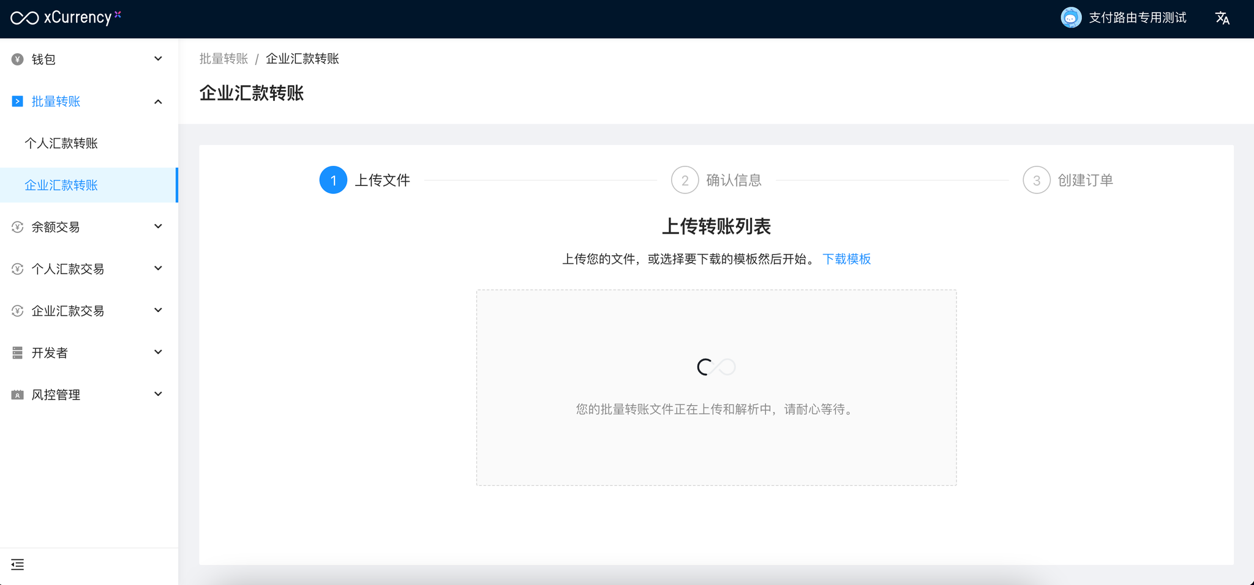This screenshot has height=585, width=1254.
Task: Click the 支付路由专用测试 account name
Action: [x=1137, y=18]
